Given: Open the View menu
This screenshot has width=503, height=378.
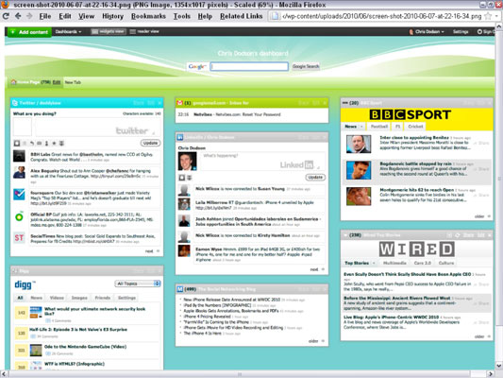Looking at the screenshot, I should click(x=86, y=16).
